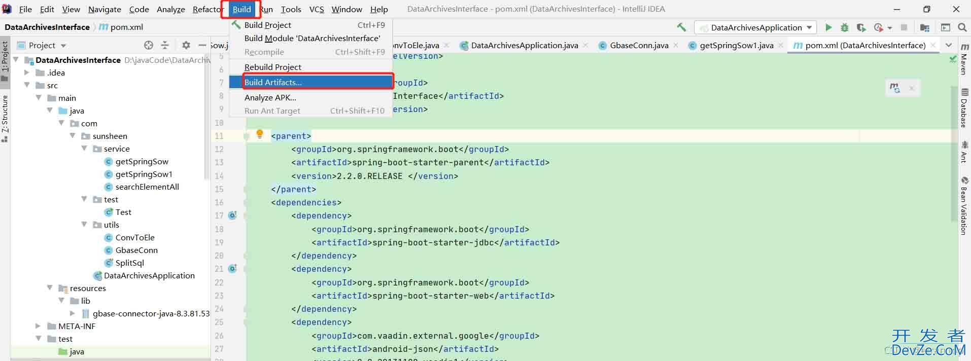Switch to getSpringSow1.java tab
Image resolution: width=971 pixels, height=361 pixels.
[736, 45]
